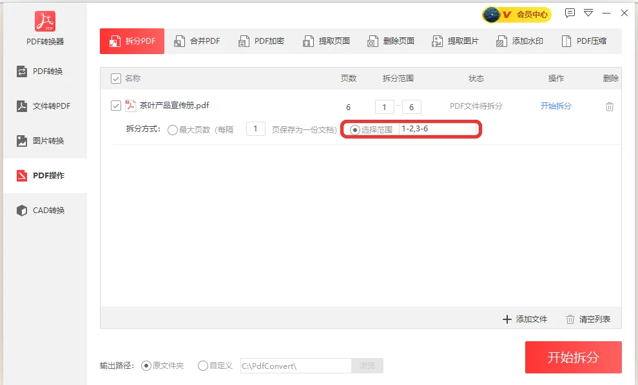Screen dimensions: 638x385
Task: Open the 图片转换 sidebar section
Action: click(45, 140)
